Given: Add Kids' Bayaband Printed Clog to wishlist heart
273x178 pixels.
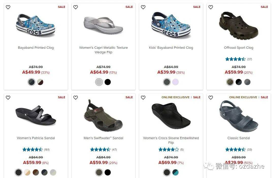Looking at the screenshot, I should click(x=143, y=7).
